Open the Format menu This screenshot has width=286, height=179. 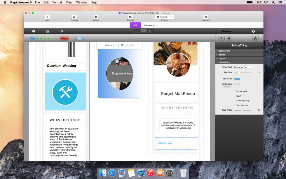point(57,2)
